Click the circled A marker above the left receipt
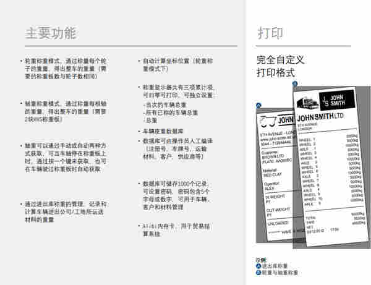Image resolution: width=371 pixels, height=285 pixels. coord(258,105)
